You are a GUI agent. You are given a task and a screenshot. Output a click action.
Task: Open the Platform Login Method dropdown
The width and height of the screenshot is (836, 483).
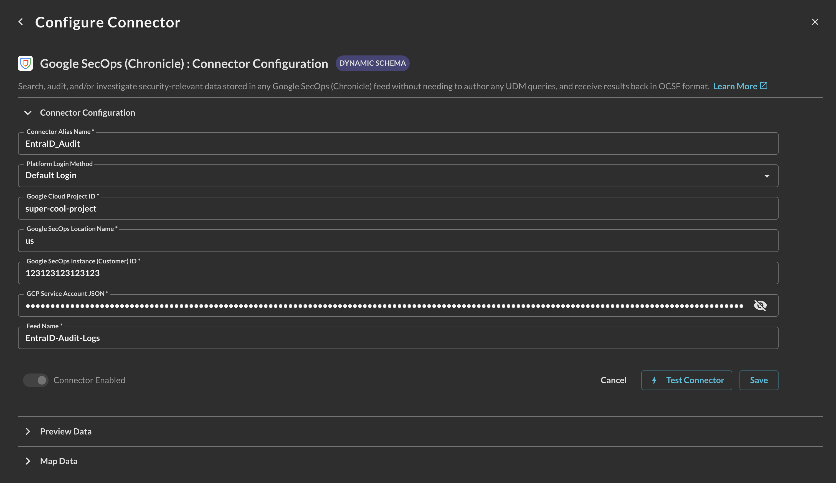[x=398, y=176]
